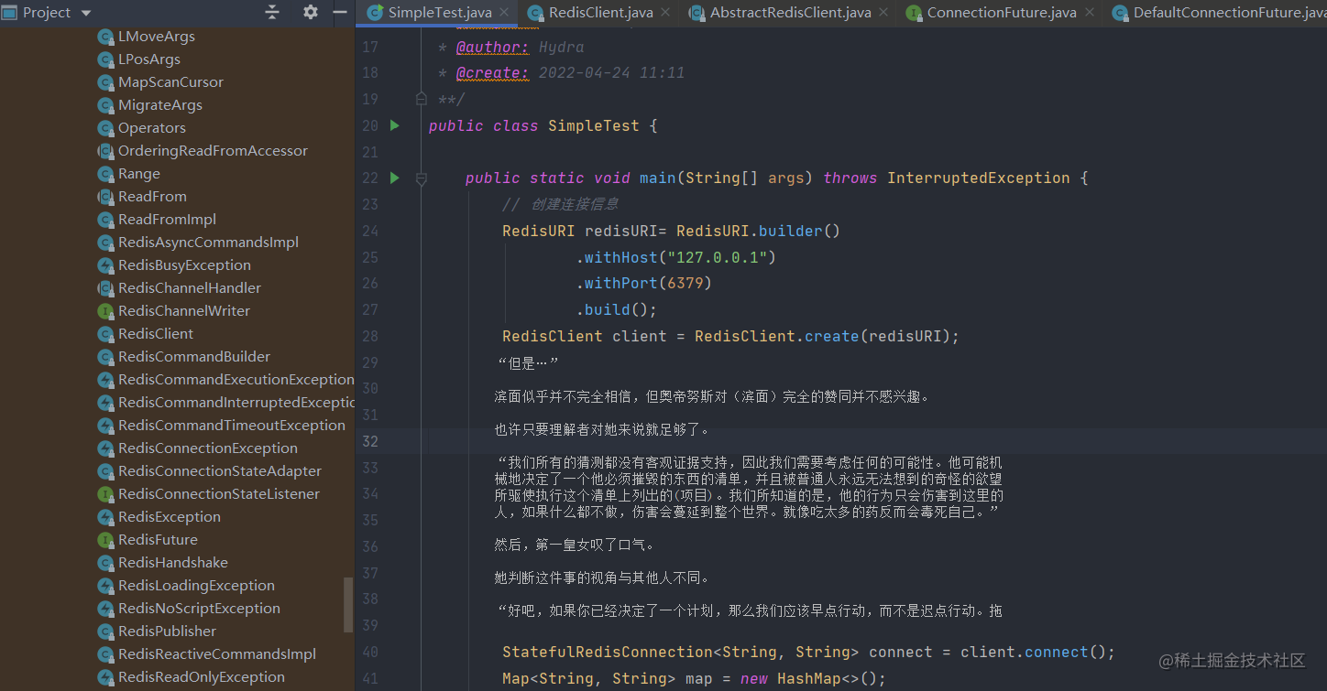
Task: Select RedisClient in project tree
Action: 156,334
